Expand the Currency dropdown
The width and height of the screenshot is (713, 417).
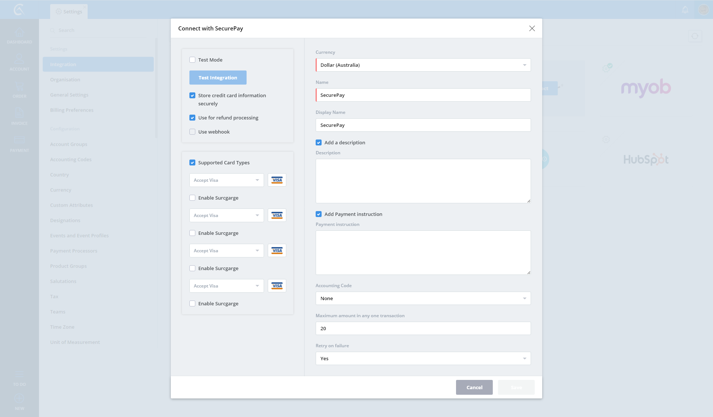[x=423, y=65]
